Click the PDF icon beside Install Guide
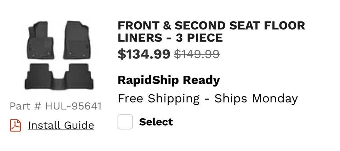 pos(16,125)
